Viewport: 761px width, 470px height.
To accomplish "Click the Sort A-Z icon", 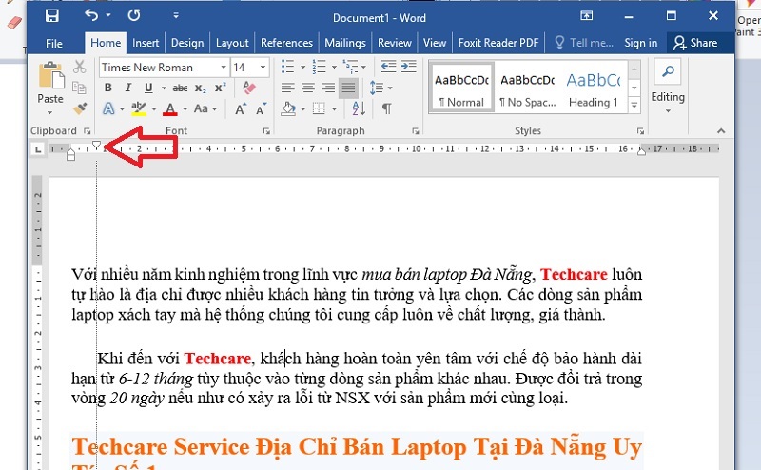I will click(359, 108).
